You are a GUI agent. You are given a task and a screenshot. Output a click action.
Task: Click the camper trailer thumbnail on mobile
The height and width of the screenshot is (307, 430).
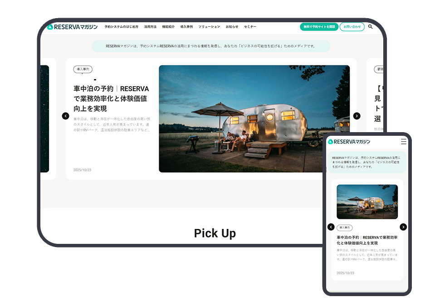click(x=367, y=202)
